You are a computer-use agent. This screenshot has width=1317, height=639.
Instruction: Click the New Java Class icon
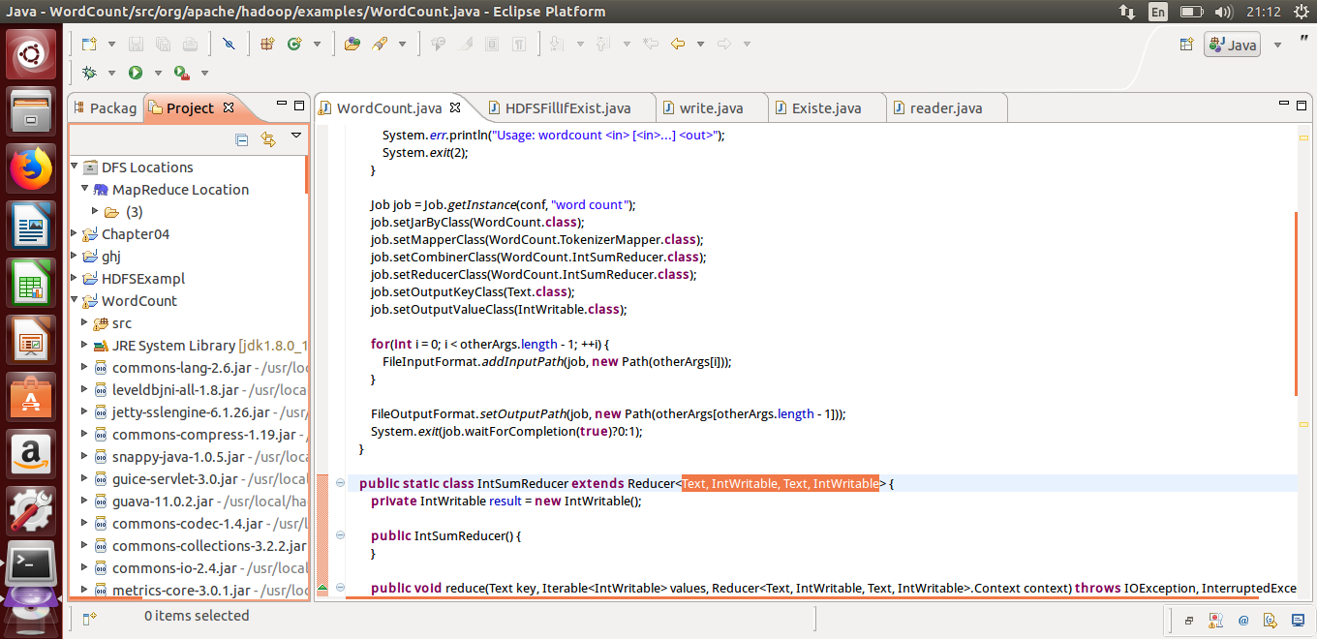292,45
